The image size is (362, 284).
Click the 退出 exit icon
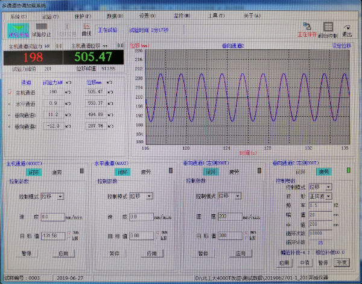point(347,31)
